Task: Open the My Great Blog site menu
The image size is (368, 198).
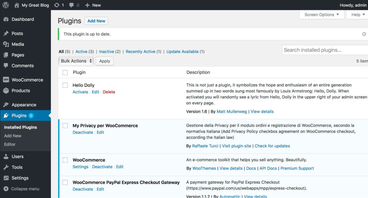Action: pos(35,5)
